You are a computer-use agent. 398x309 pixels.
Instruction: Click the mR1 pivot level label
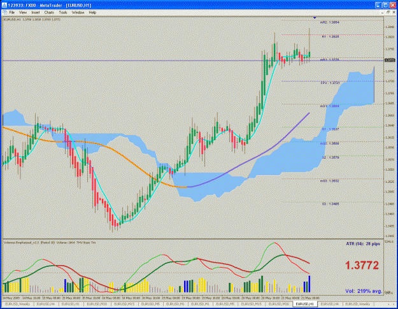tap(329, 60)
